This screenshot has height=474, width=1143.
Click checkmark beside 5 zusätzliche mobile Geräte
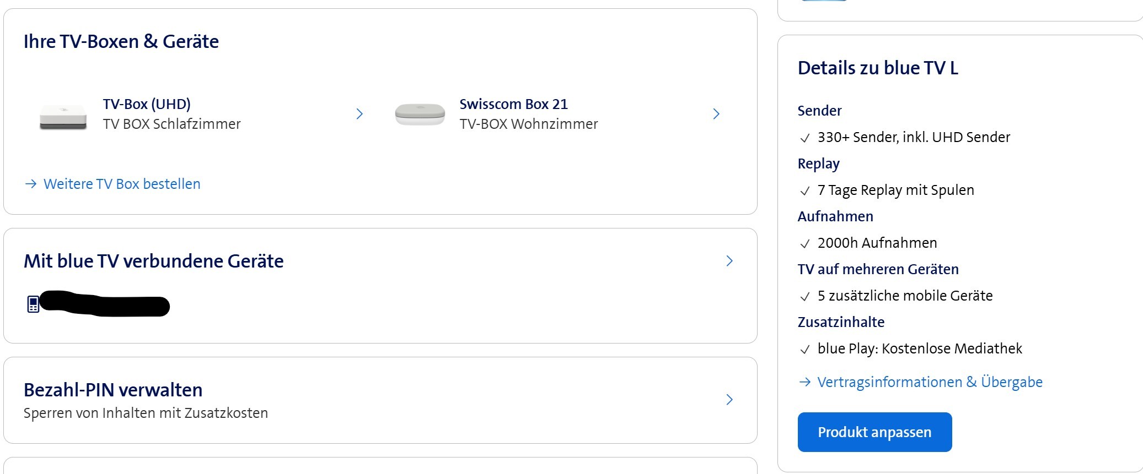(805, 297)
